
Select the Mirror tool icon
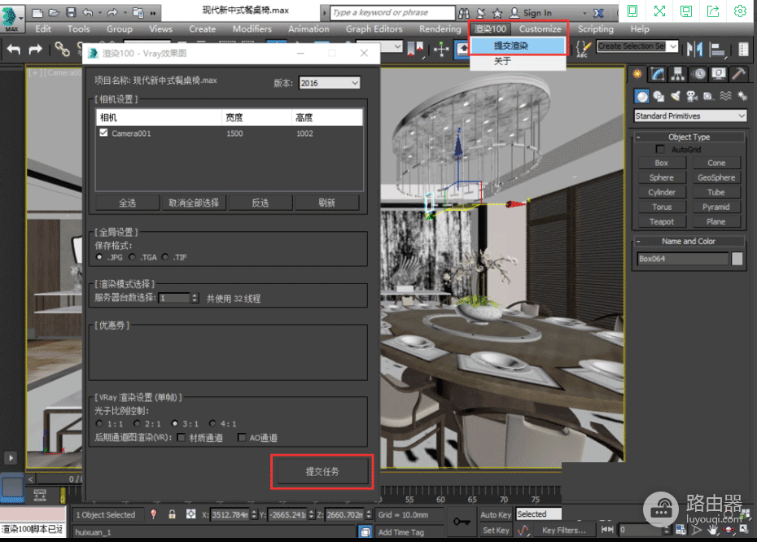tap(694, 48)
